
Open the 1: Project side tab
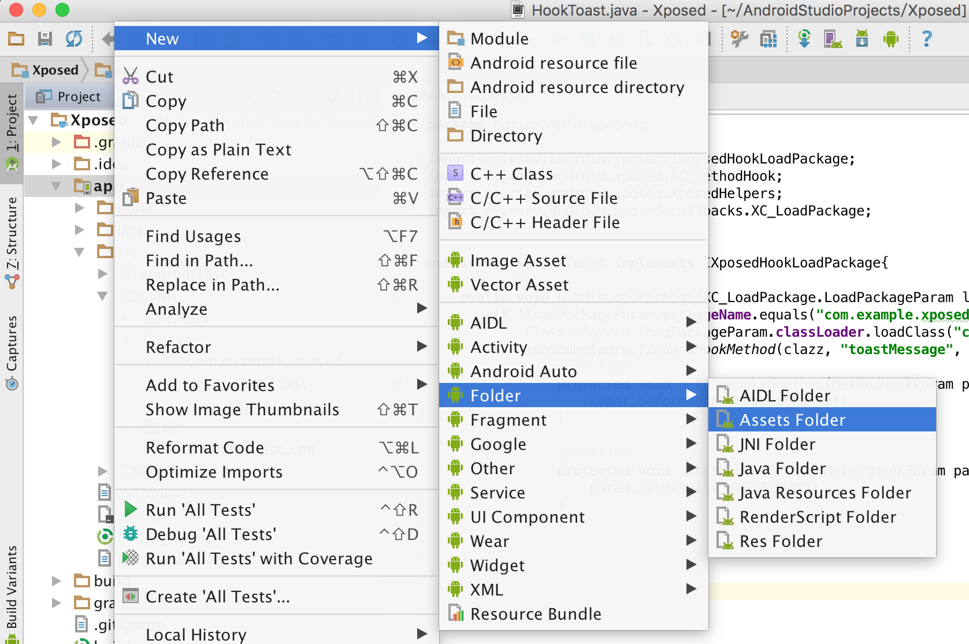click(x=12, y=132)
